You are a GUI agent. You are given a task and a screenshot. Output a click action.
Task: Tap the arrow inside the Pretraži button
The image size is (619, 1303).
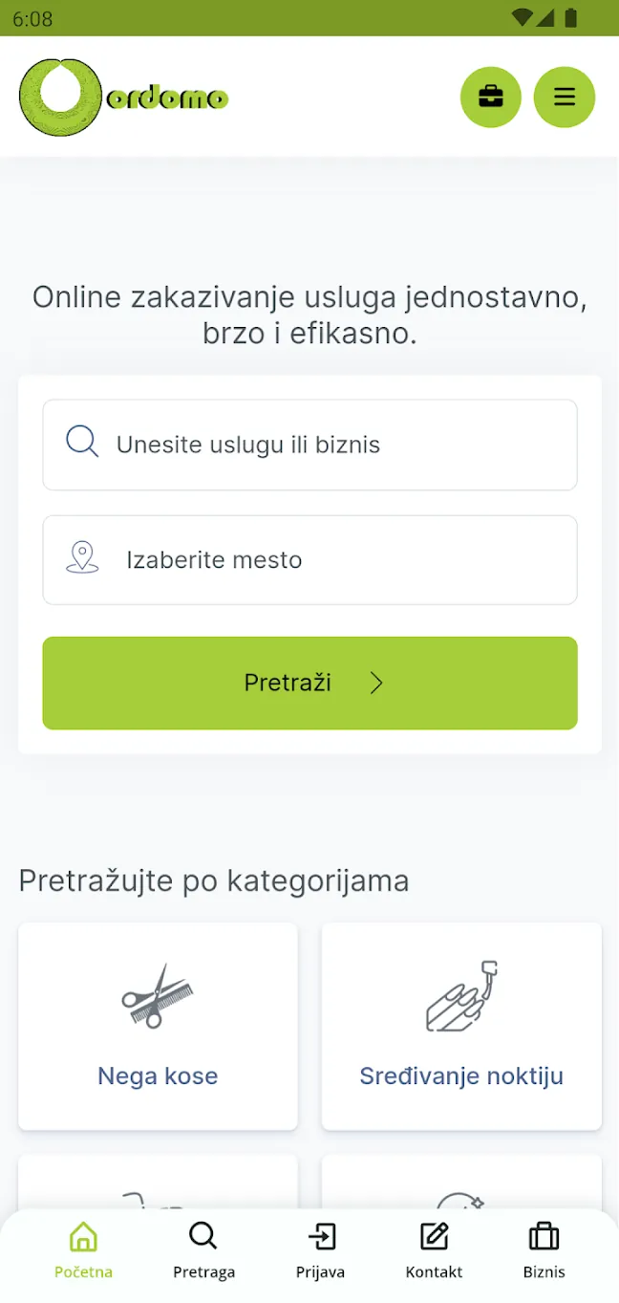376,683
